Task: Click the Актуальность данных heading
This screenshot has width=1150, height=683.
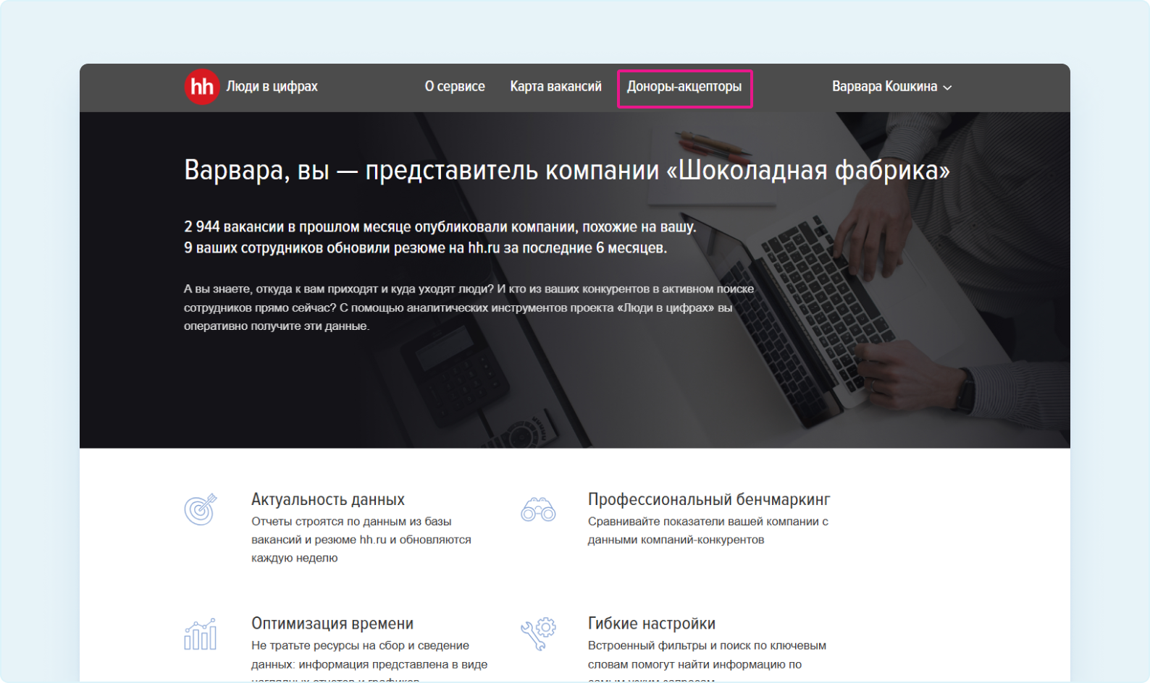Action: click(x=328, y=499)
